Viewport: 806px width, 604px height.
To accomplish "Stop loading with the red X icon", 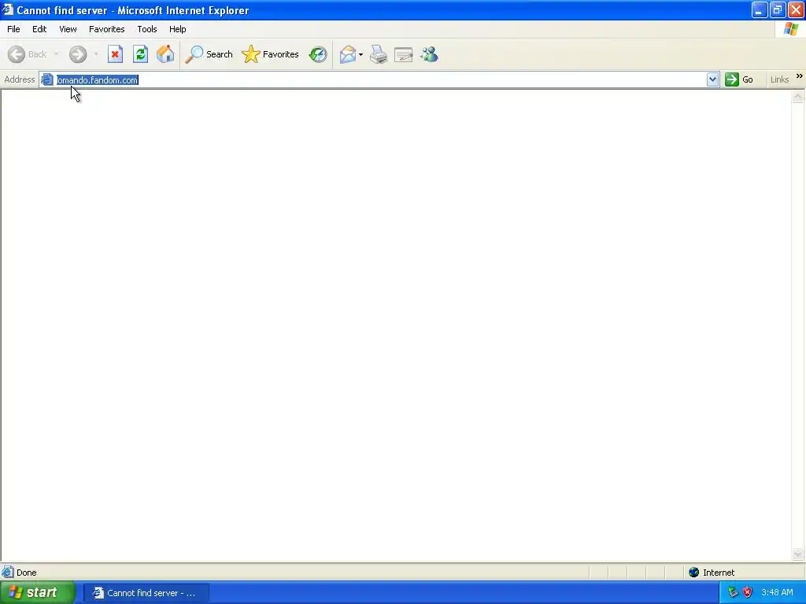I will click(x=115, y=54).
